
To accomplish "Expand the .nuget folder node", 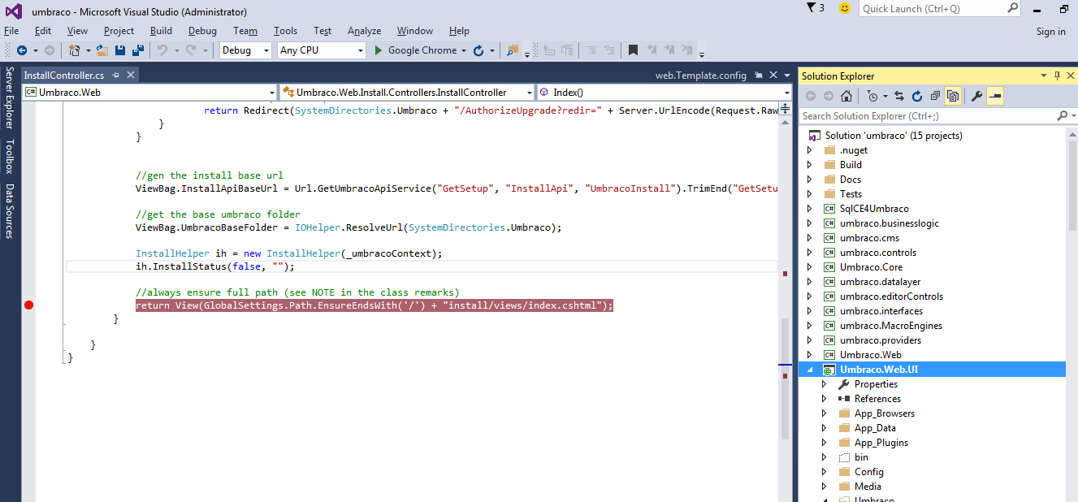I will coord(809,150).
